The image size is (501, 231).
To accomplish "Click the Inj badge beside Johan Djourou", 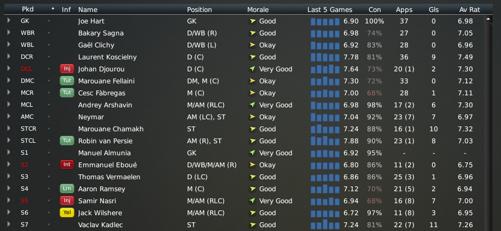I will tap(67, 69).
